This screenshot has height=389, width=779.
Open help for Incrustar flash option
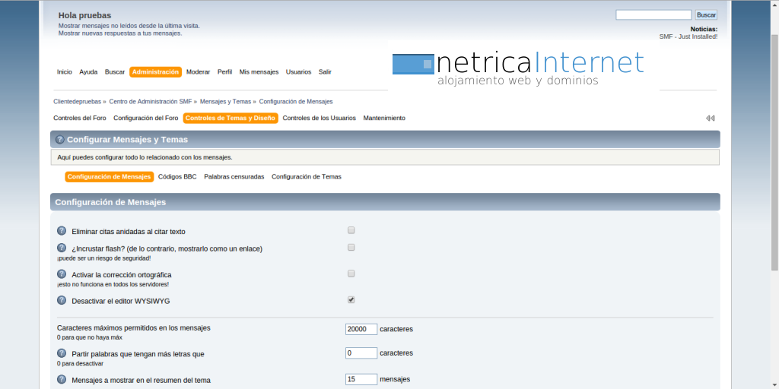pyautogui.click(x=62, y=248)
